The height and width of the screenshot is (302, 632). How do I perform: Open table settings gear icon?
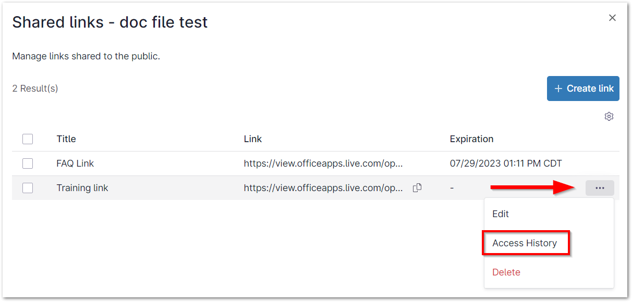609,116
